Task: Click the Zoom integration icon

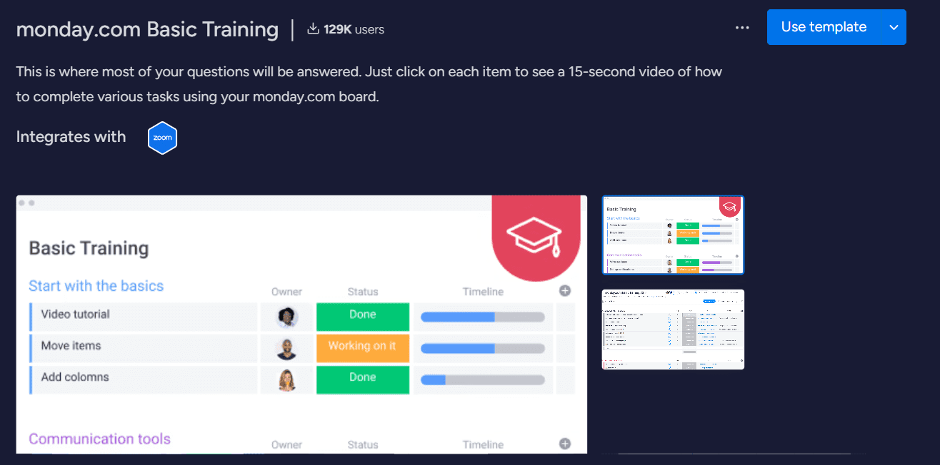Action: pos(162,138)
